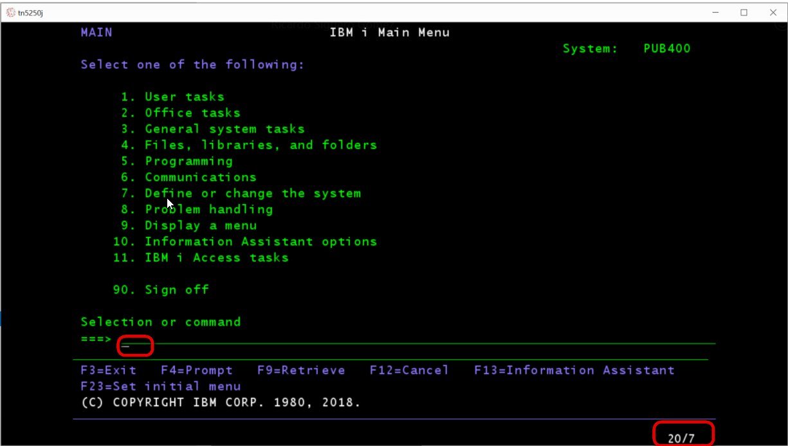The width and height of the screenshot is (788, 446).
Task: Choose IBM i Access tasks
Action: (x=216, y=257)
